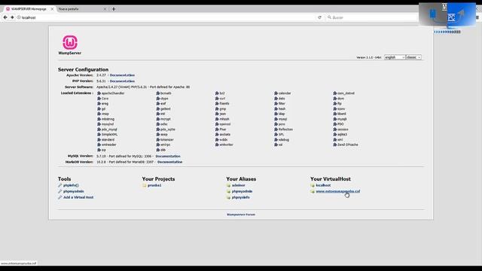Viewport: 482px width, 271px height.
Task: Open a new tab with plus button
Action: point(114,9)
